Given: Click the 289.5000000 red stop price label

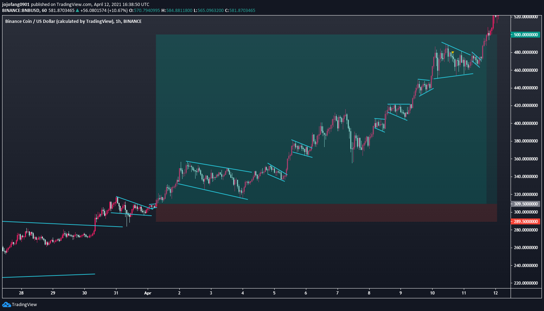Looking at the screenshot, I should tap(525, 222).
